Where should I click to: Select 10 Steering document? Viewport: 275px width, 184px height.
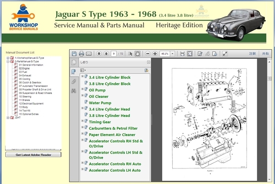click(x=25, y=96)
